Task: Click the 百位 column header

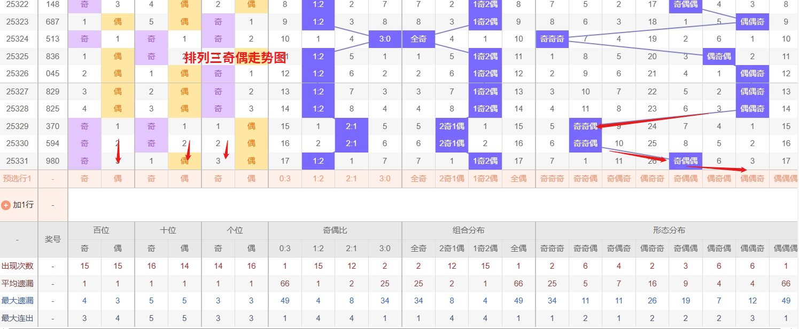Action: (x=101, y=230)
